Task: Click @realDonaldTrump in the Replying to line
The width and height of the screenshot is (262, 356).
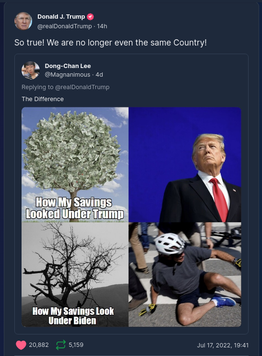Action: click(x=82, y=87)
